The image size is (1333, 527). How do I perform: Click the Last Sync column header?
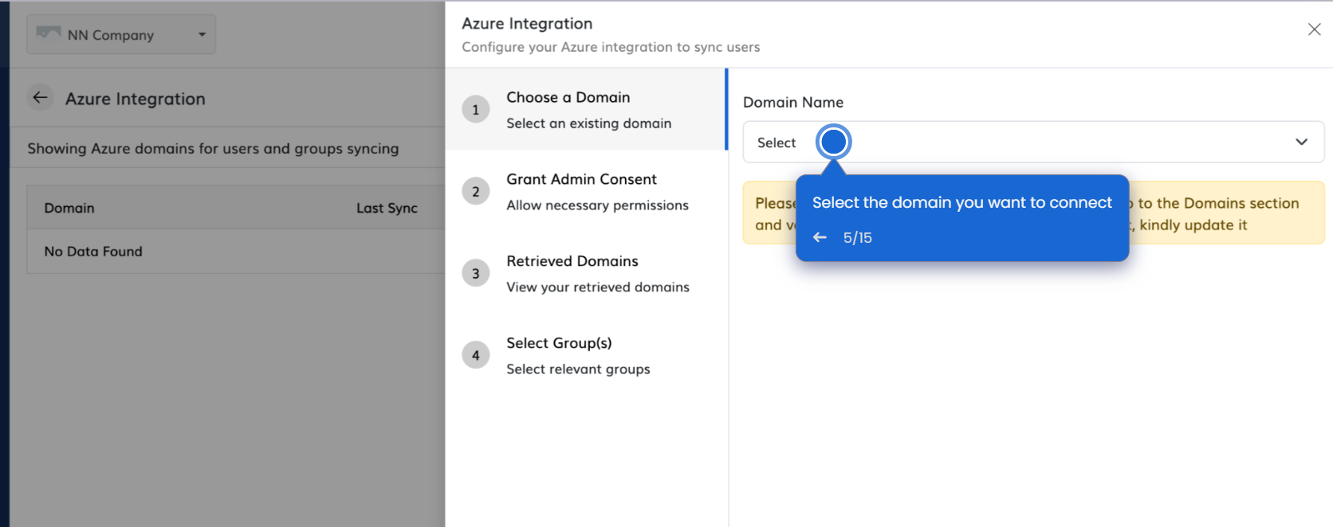[387, 209]
